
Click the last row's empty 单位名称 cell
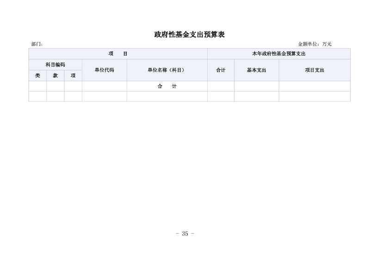tap(166, 96)
